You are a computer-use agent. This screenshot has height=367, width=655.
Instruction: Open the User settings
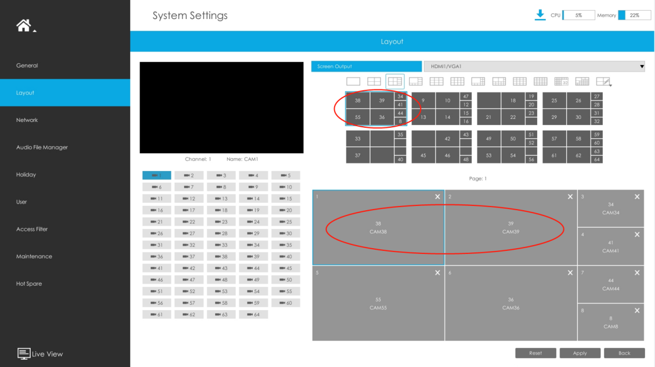click(65, 202)
